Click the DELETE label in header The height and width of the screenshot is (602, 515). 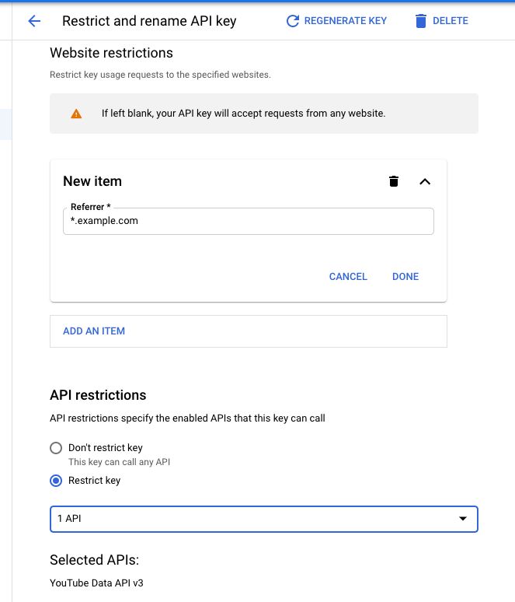point(451,21)
